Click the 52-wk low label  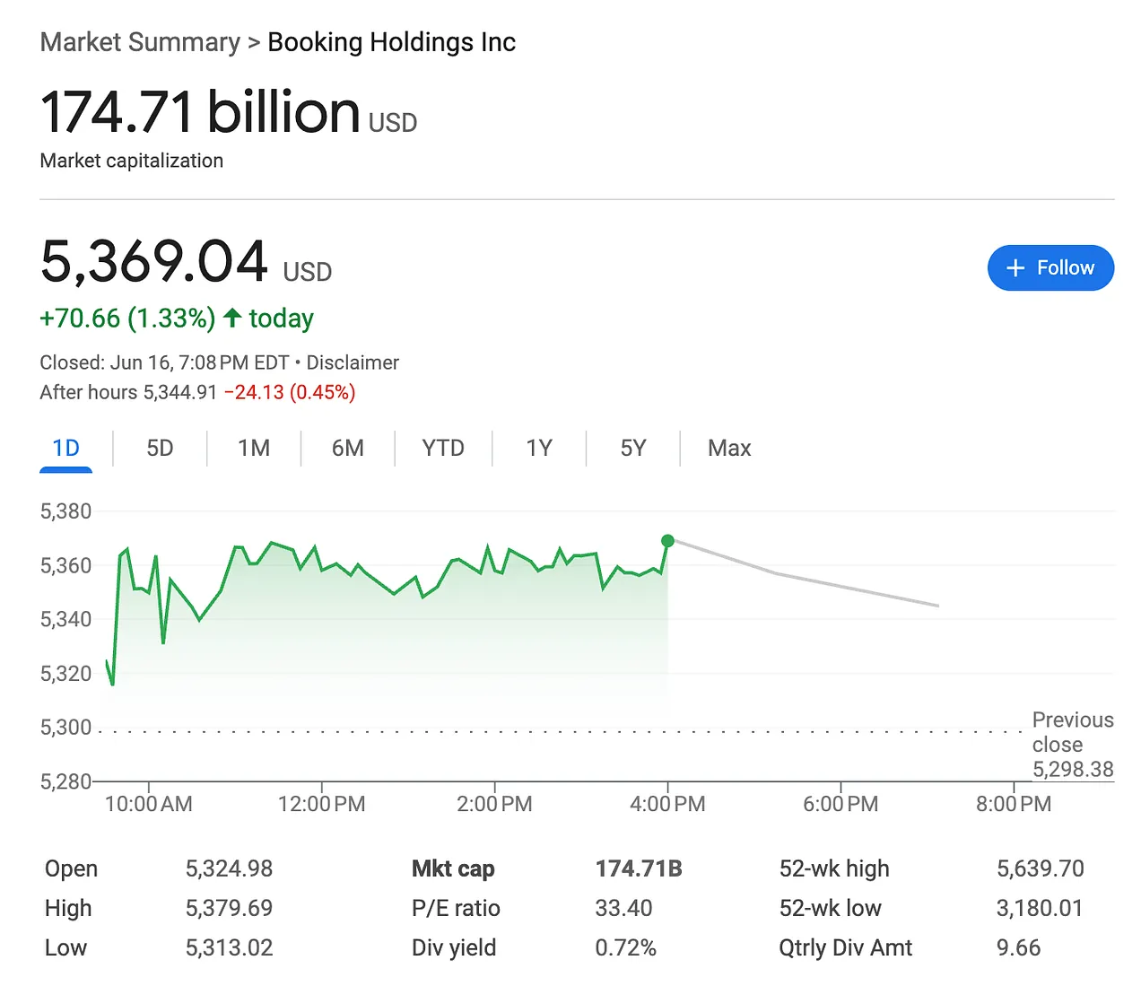click(830, 908)
